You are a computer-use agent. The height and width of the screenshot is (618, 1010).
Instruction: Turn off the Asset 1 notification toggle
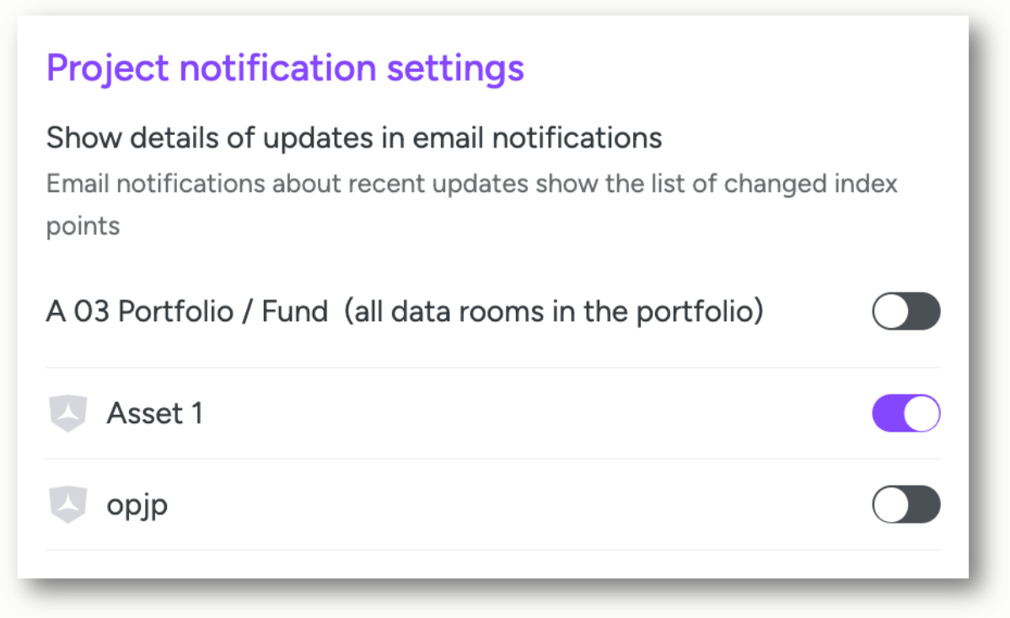coord(906,413)
